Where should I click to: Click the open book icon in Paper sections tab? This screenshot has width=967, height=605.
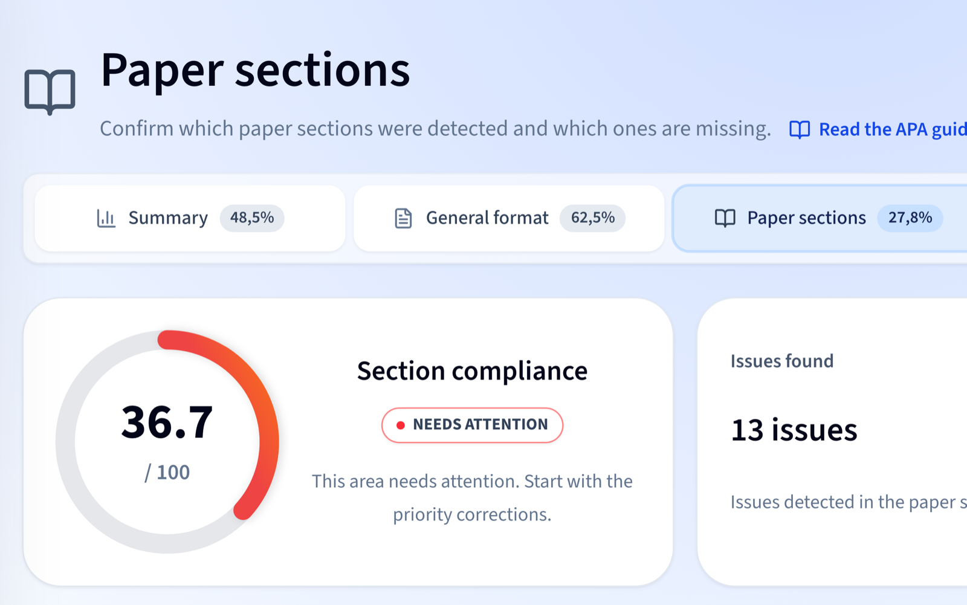(725, 218)
